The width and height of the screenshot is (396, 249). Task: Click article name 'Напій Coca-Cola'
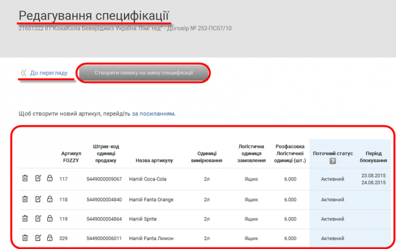[148, 179]
